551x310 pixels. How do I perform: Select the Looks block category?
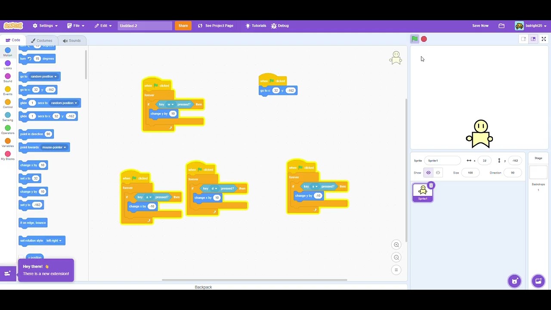click(8, 65)
